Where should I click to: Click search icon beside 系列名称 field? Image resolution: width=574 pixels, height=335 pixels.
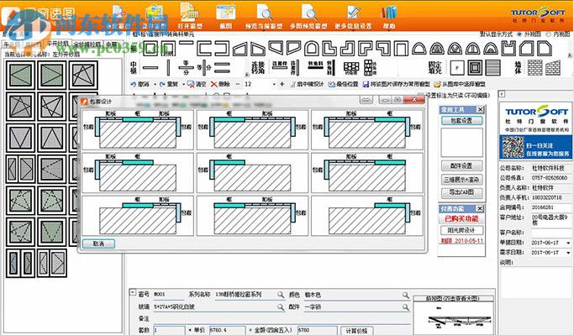281,295
